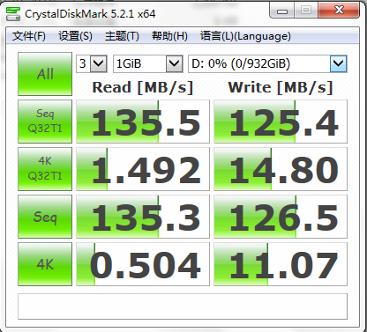Click the Write [MB/s] column header
This screenshot has width=367, height=332.
click(x=281, y=87)
